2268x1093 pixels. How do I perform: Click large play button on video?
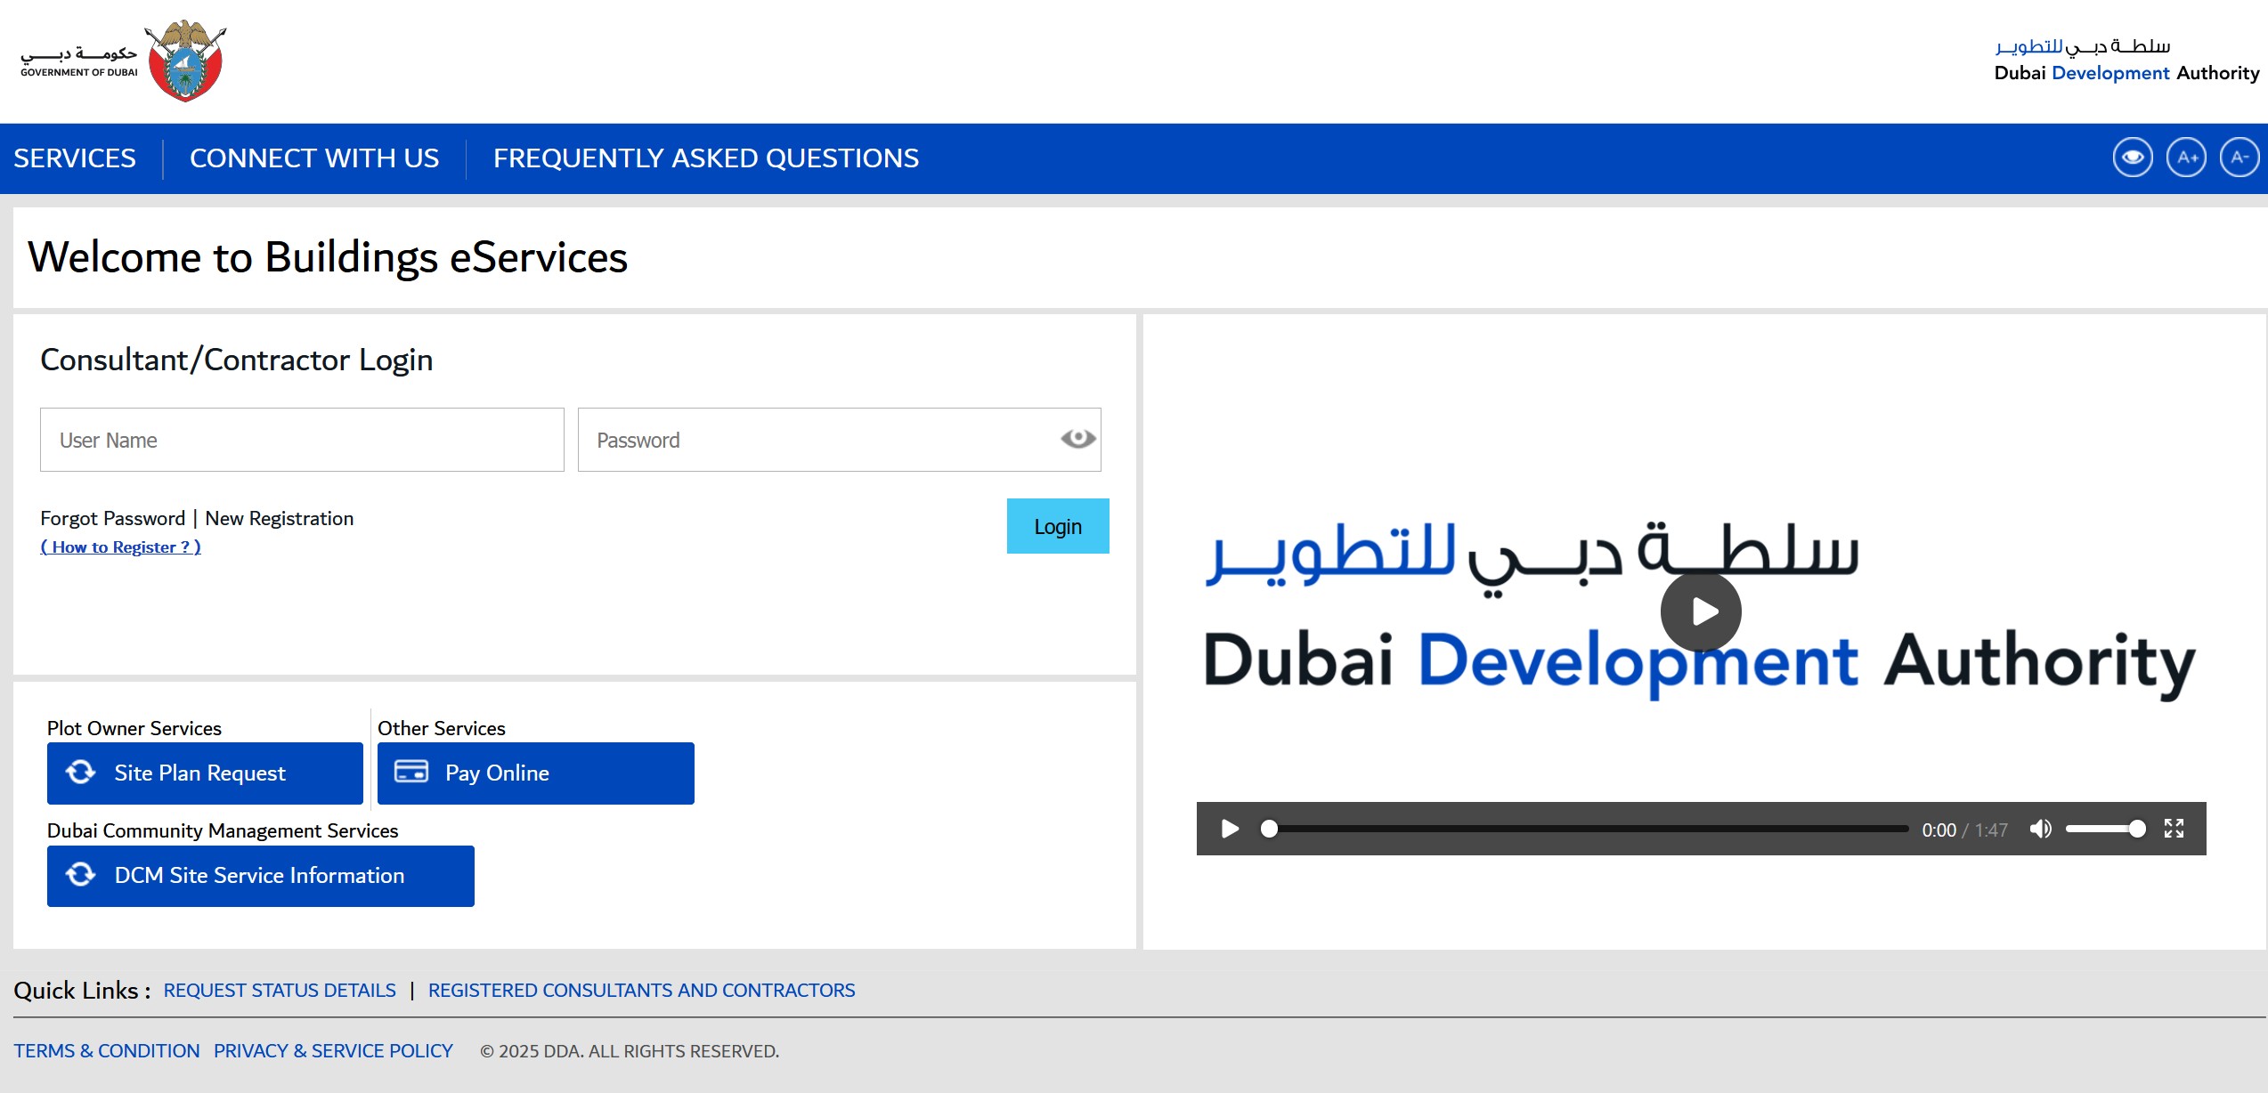1701,611
